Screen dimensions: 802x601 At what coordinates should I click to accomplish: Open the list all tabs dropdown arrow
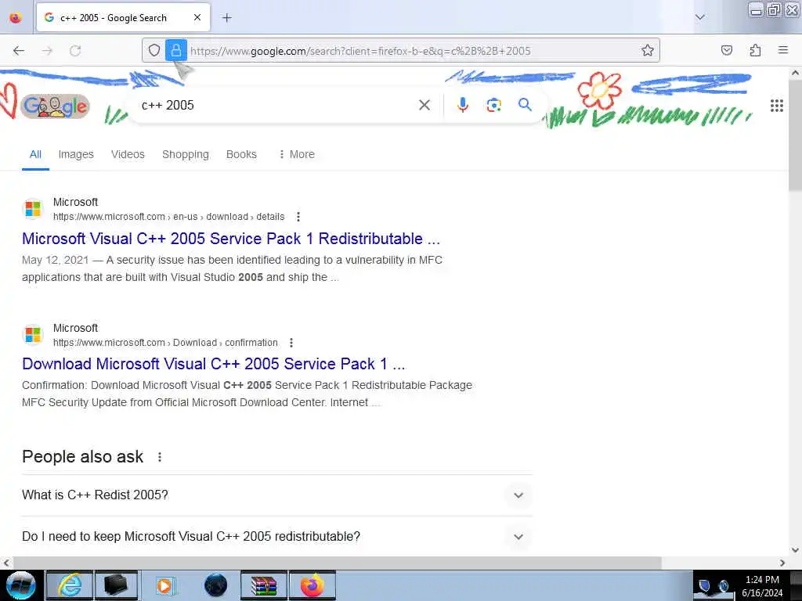tap(699, 17)
